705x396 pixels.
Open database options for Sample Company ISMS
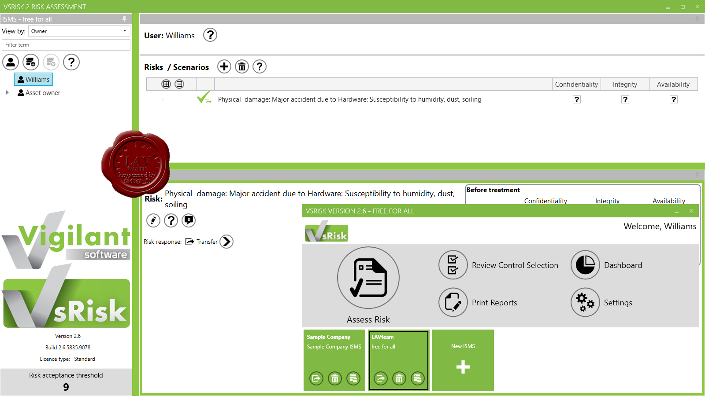pyautogui.click(x=353, y=378)
